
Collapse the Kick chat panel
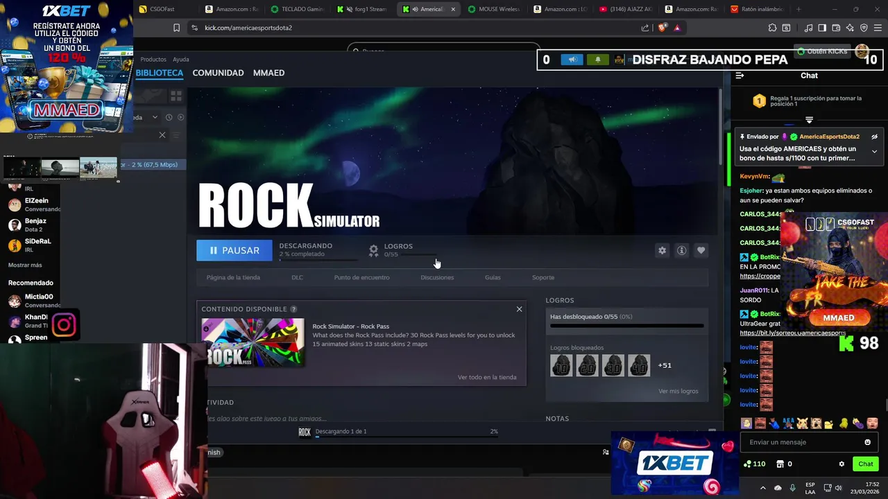(740, 76)
